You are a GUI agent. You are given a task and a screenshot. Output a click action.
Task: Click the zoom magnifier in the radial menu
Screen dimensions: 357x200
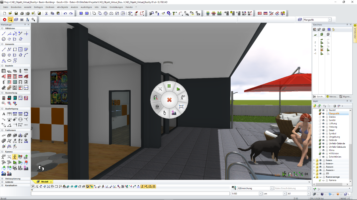160,89
